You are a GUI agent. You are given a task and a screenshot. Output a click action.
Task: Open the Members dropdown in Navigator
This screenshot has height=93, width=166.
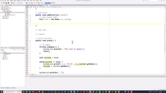coord(6,49)
